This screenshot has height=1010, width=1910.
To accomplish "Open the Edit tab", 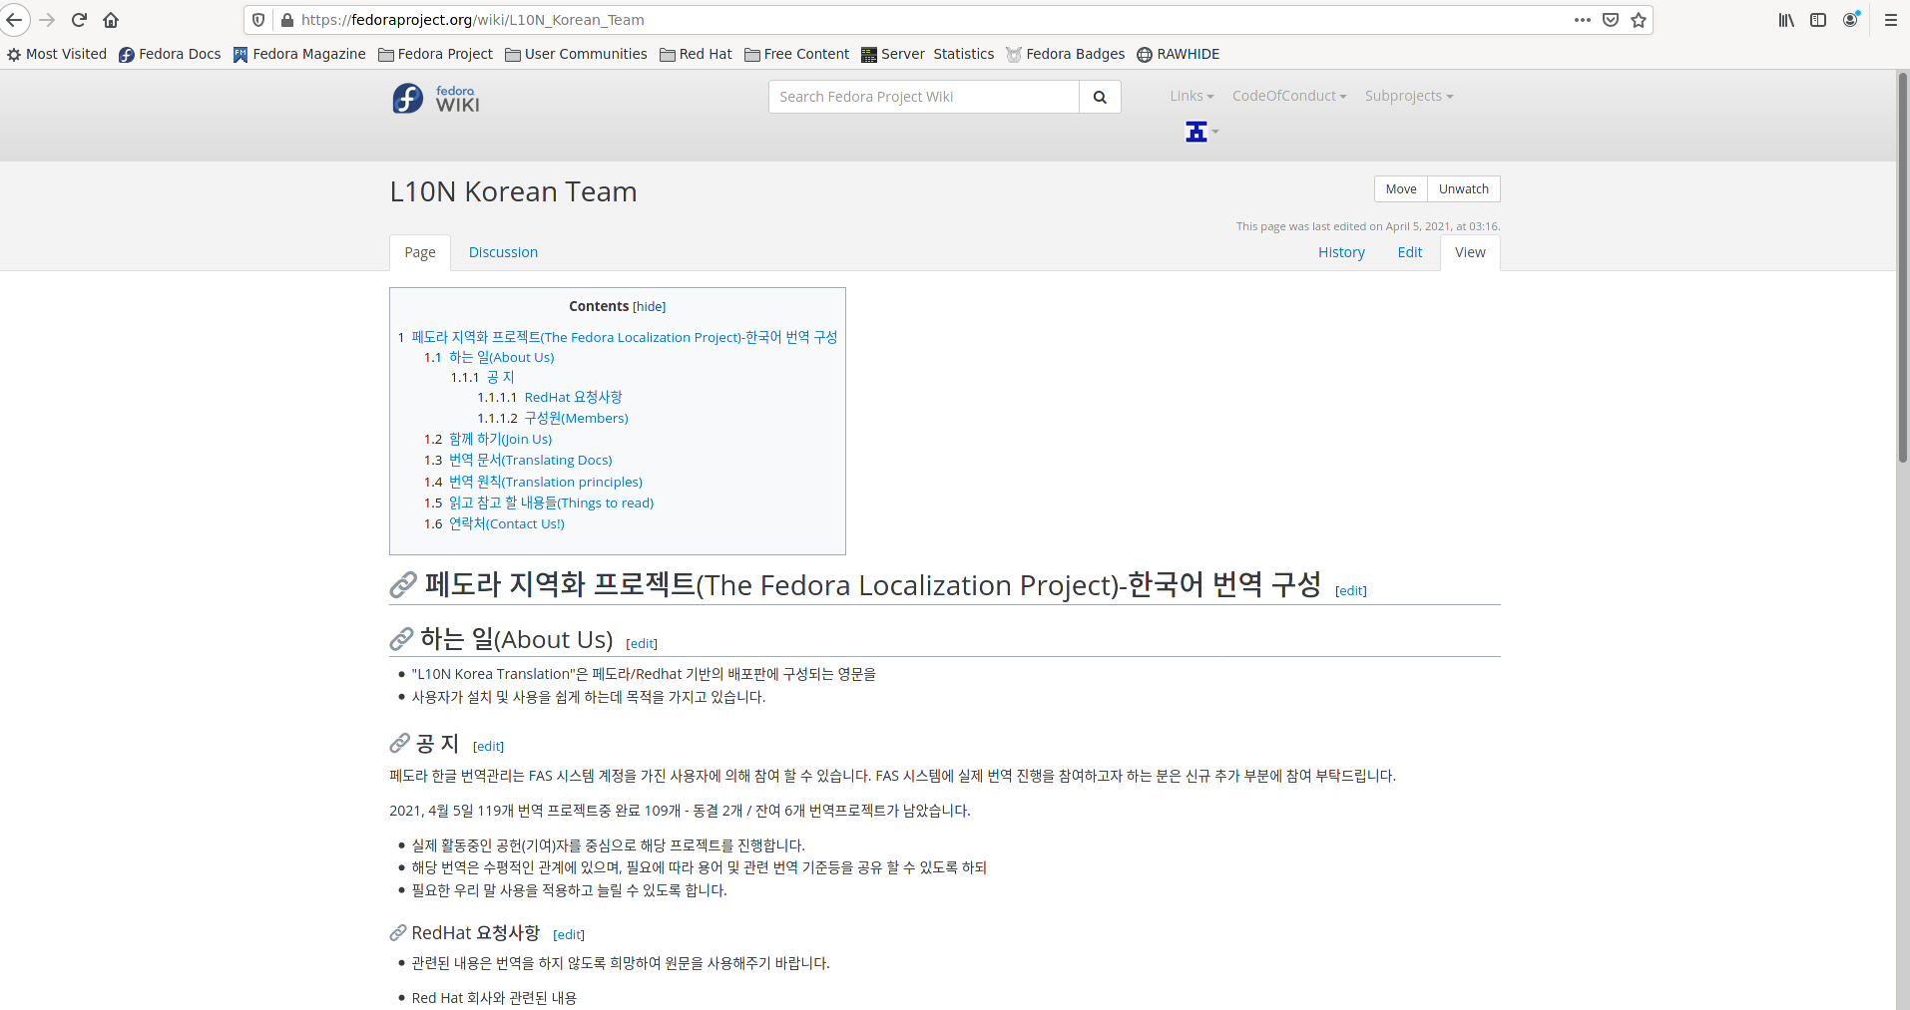I will tap(1410, 252).
